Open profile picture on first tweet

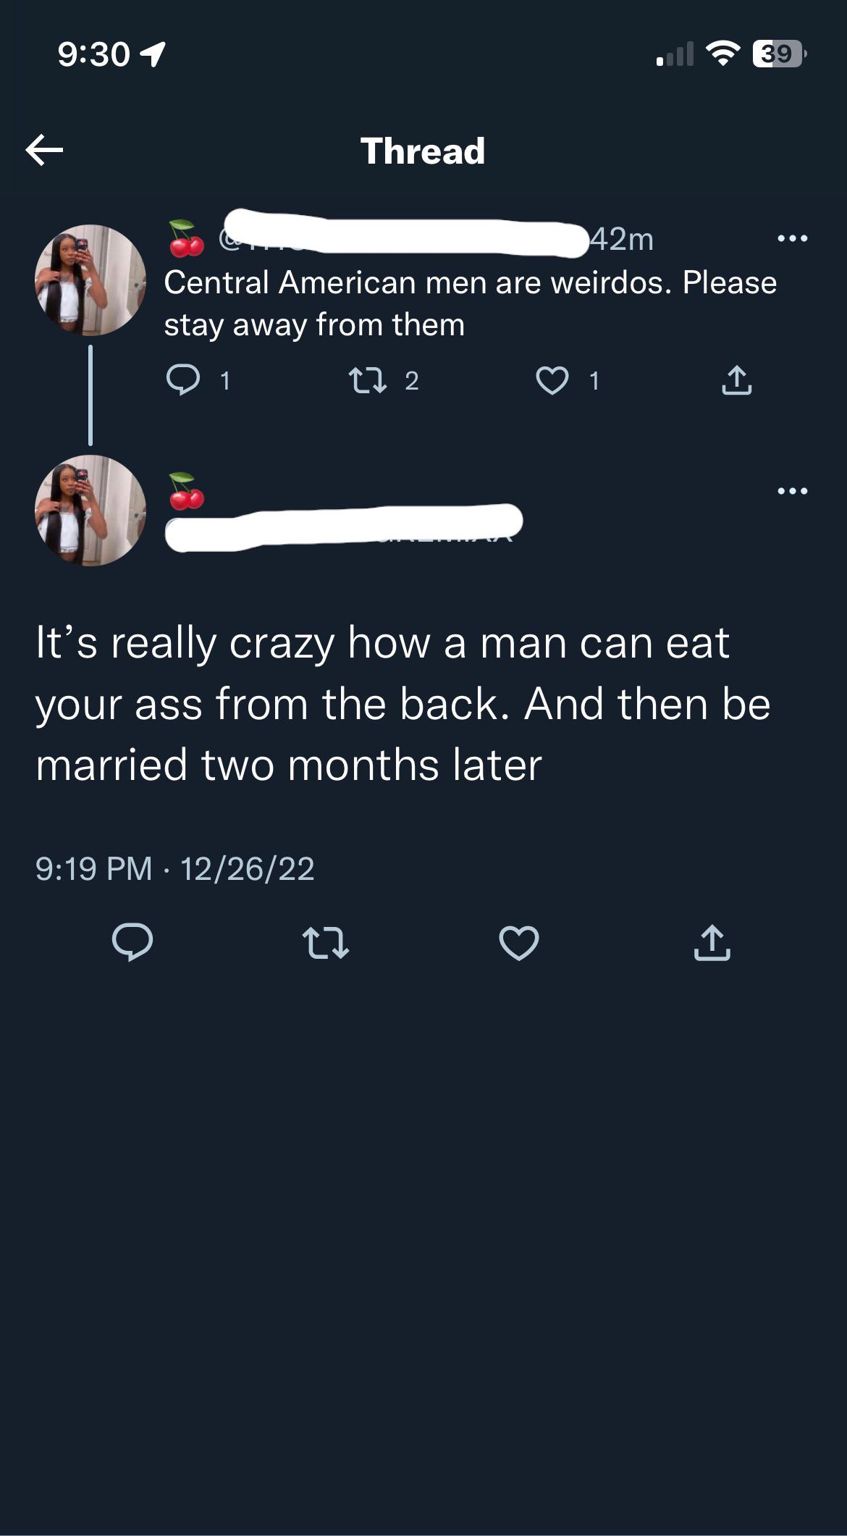(90, 280)
